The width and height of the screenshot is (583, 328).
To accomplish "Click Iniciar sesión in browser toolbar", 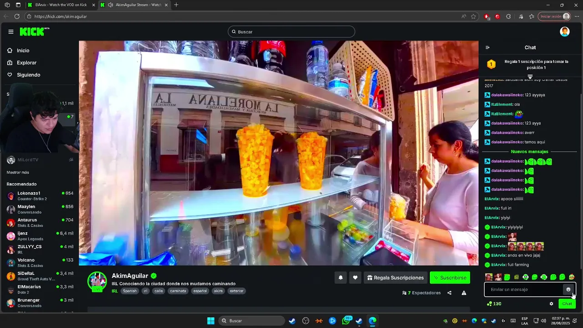I will click(554, 16).
